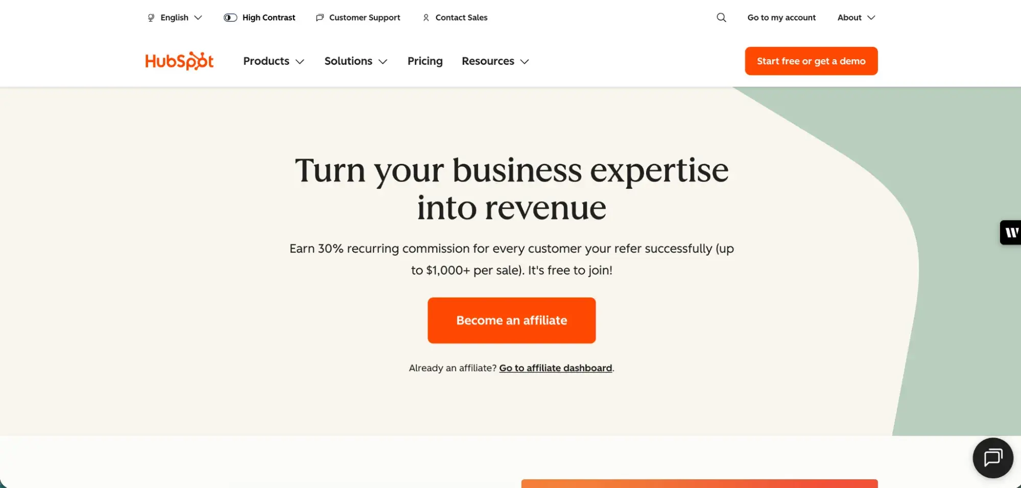The image size is (1021, 488).
Task: Click the language globe icon
Action: tap(150, 17)
